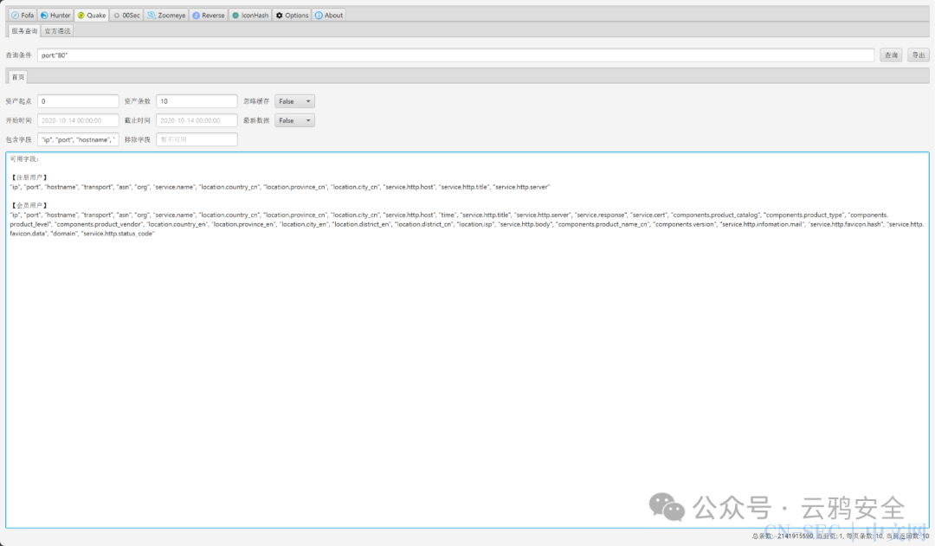Click the 【注册用户】 heading
Image resolution: width=935 pixels, height=546 pixels.
[29, 177]
